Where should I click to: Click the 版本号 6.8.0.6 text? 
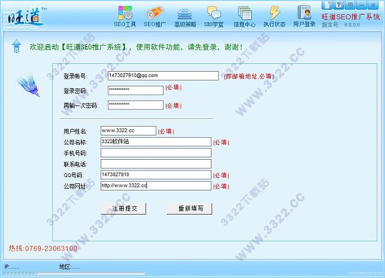pyautogui.click(x=341, y=25)
